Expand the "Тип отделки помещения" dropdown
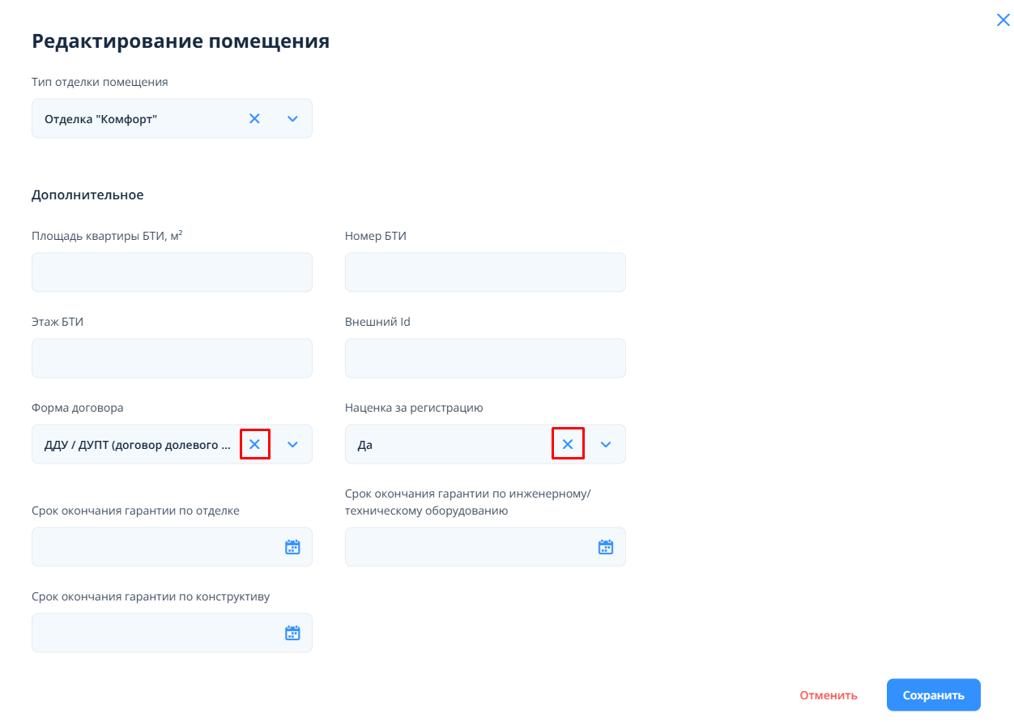Image resolution: width=1014 pixels, height=722 pixels. 293,119
